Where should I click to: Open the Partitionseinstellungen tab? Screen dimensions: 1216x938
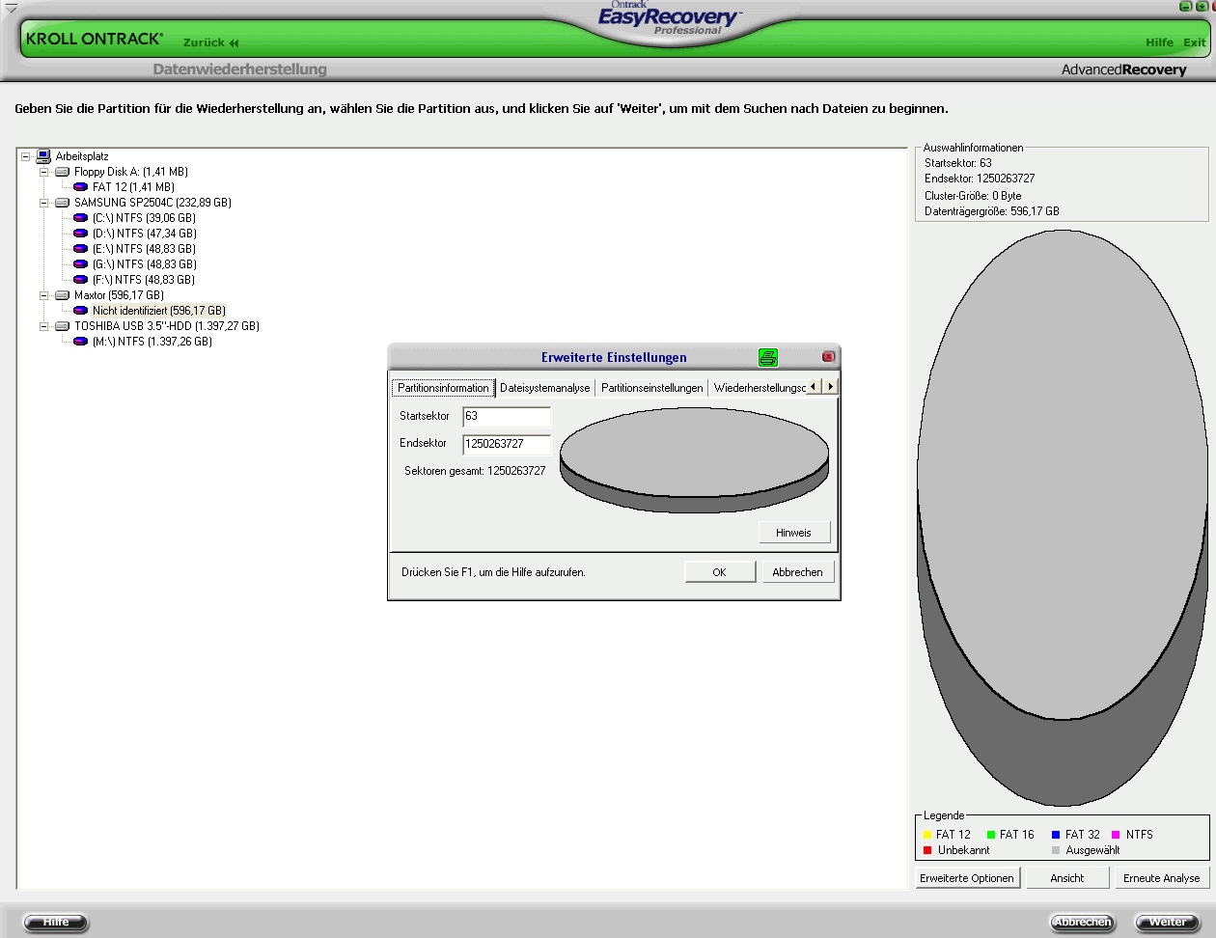click(652, 388)
